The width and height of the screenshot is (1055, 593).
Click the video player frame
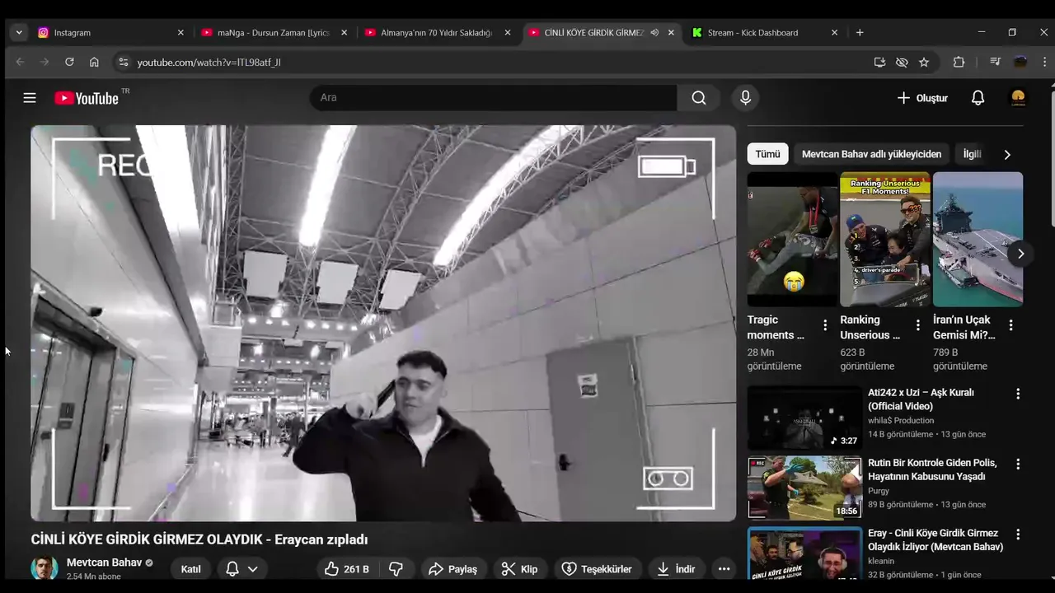[383, 323]
